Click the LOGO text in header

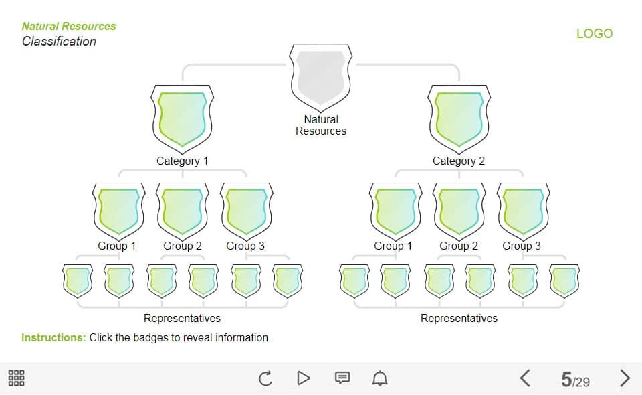pyautogui.click(x=594, y=34)
